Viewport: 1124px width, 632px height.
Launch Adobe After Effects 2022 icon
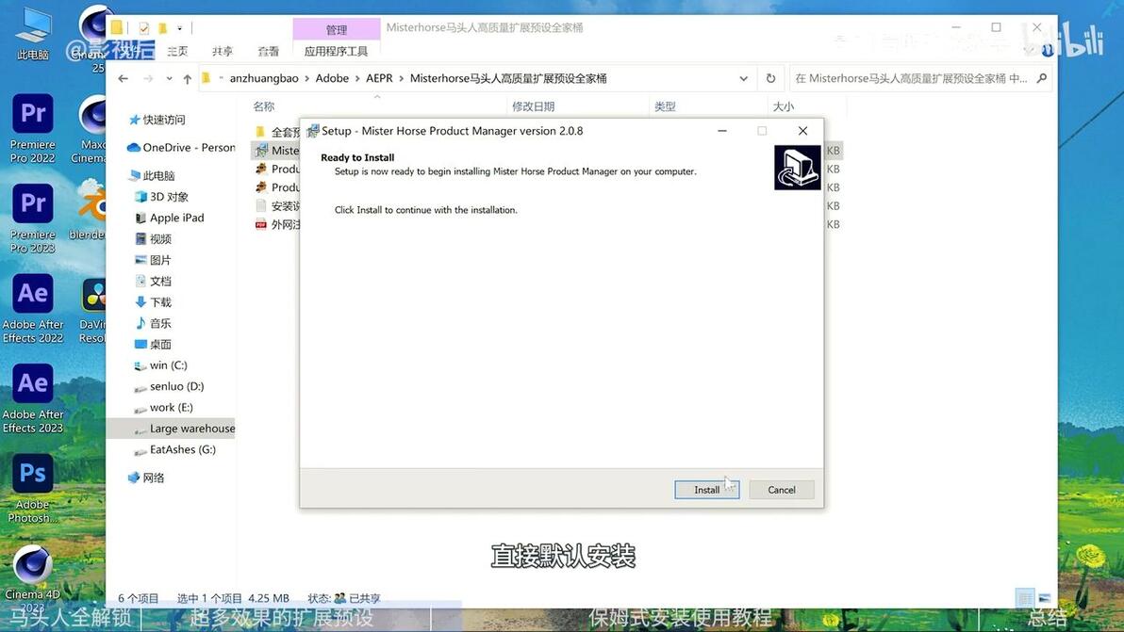point(33,309)
